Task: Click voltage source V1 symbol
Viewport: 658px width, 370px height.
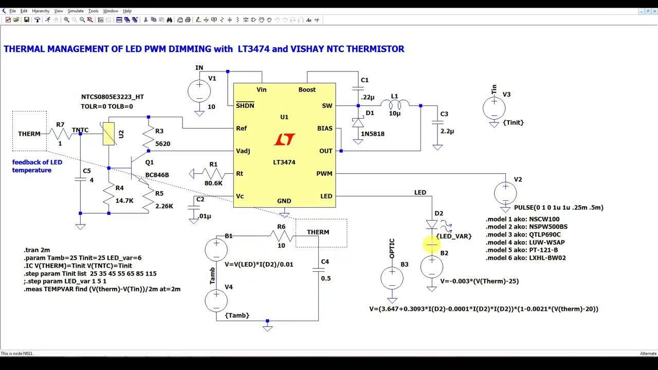Action: pyautogui.click(x=198, y=92)
